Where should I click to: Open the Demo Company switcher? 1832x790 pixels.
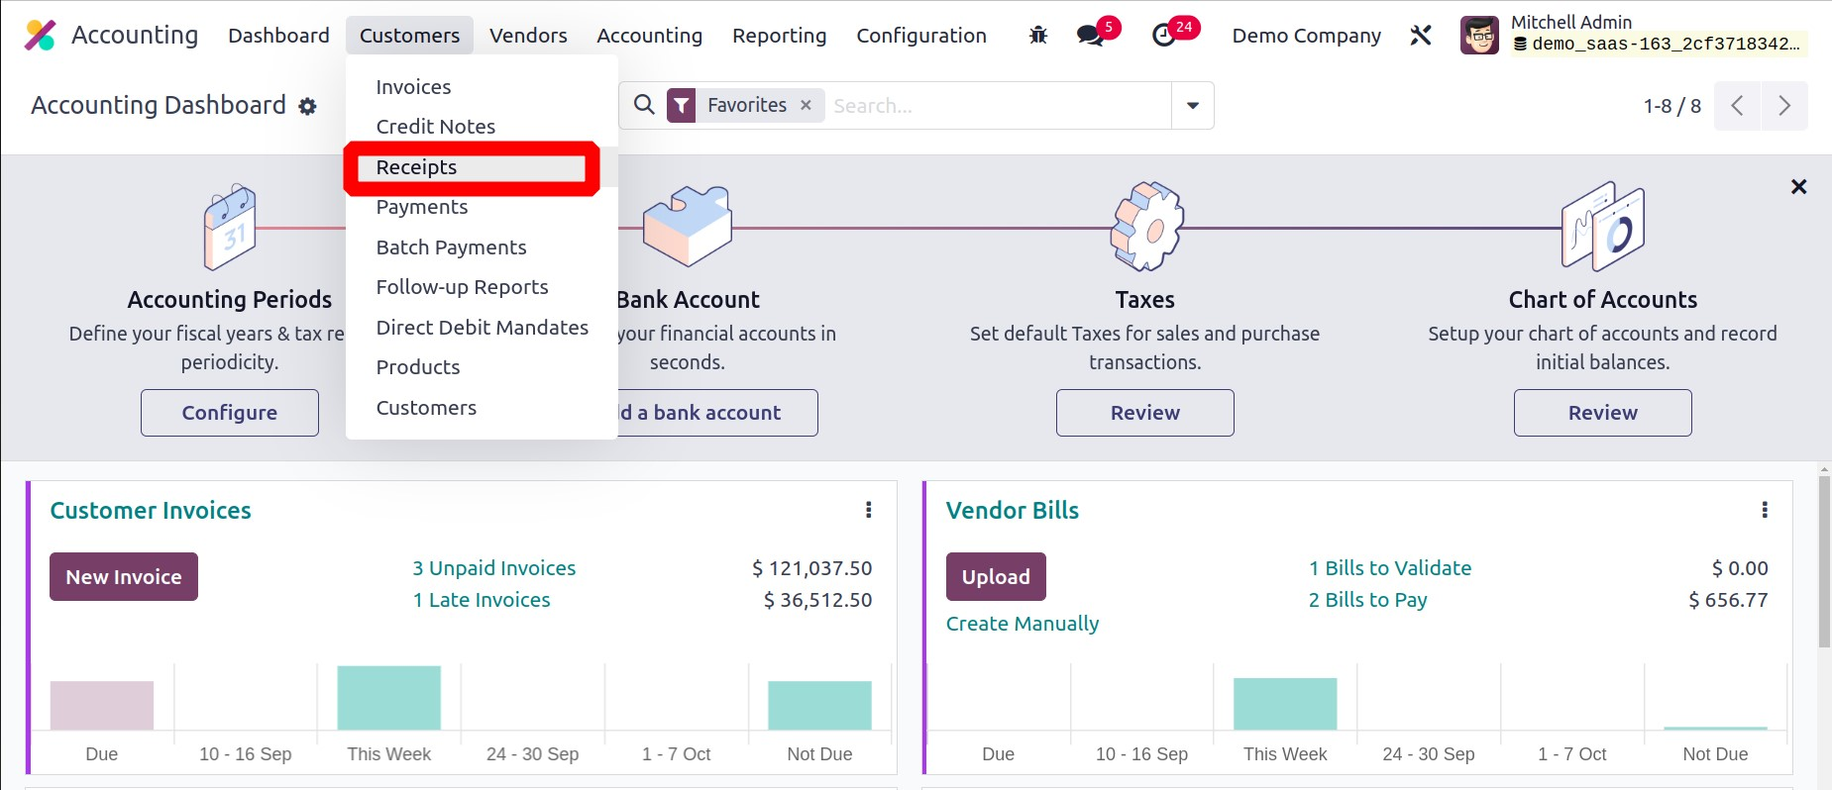click(1305, 36)
